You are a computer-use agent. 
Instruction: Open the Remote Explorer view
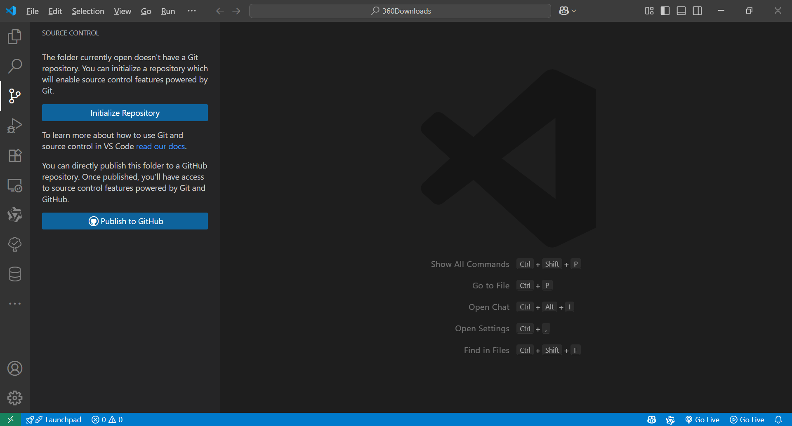[x=15, y=185]
